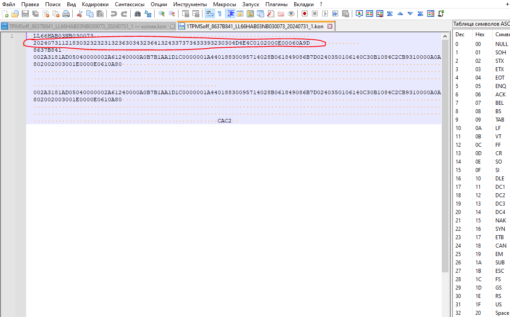Click the Save All icon
The height and width of the screenshot is (317, 510).
tap(35, 14)
